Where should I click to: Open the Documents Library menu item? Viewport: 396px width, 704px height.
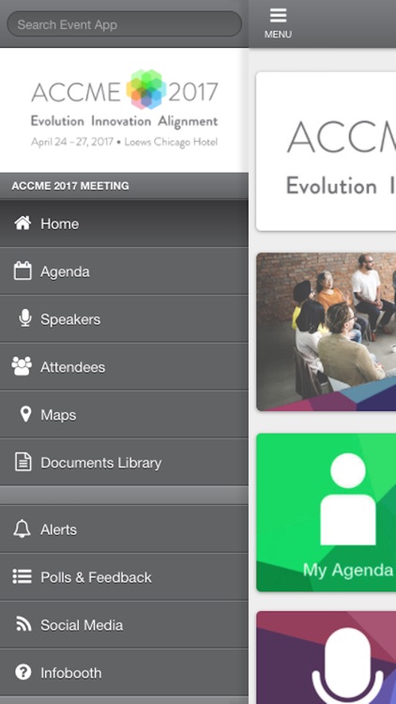coord(124,463)
